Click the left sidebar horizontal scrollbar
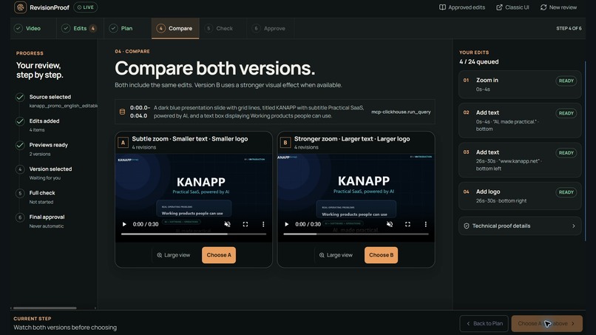 (45, 308)
